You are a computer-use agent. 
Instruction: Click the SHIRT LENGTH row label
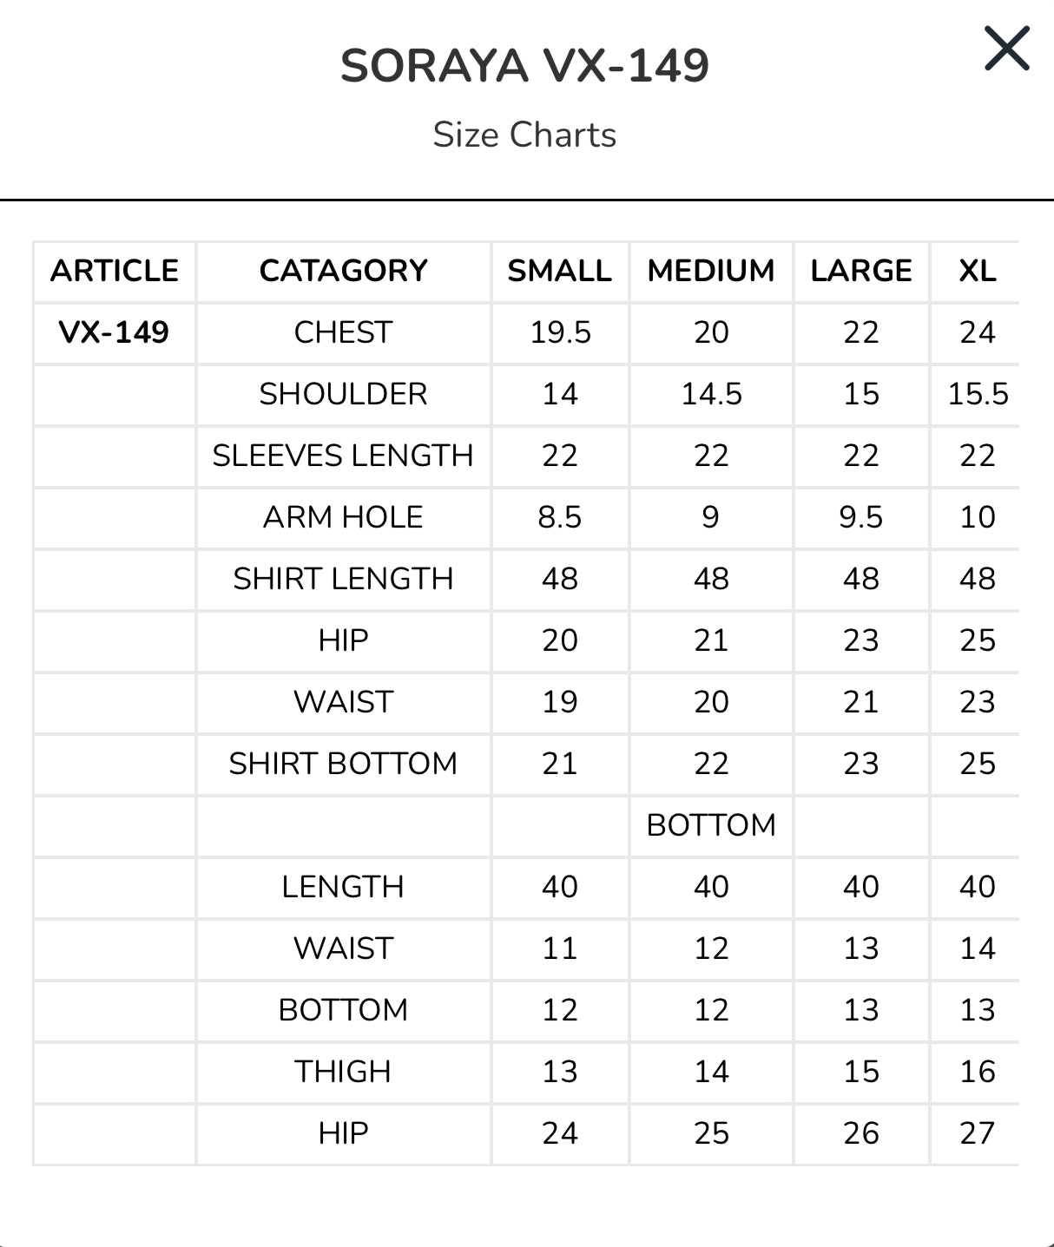coord(344,579)
